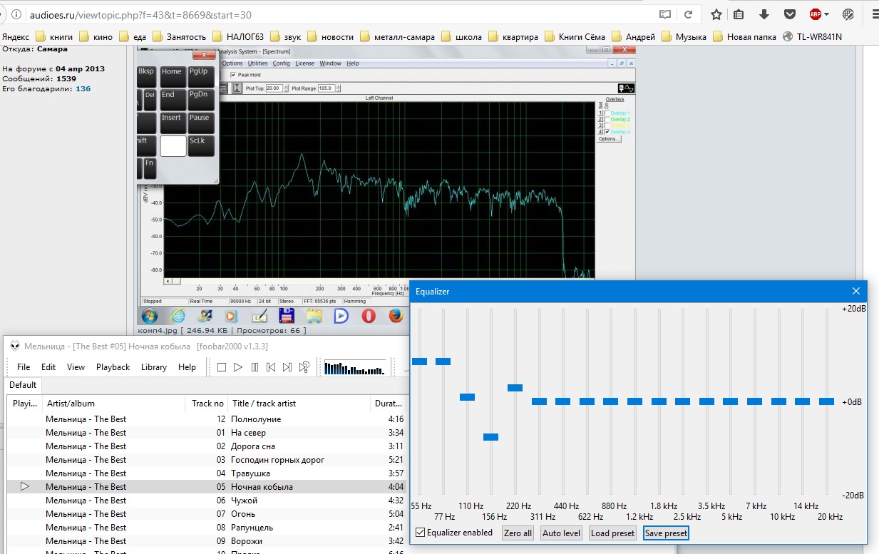Select the Default playlist tab
Image resolution: width=879 pixels, height=554 pixels.
tap(23, 385)
